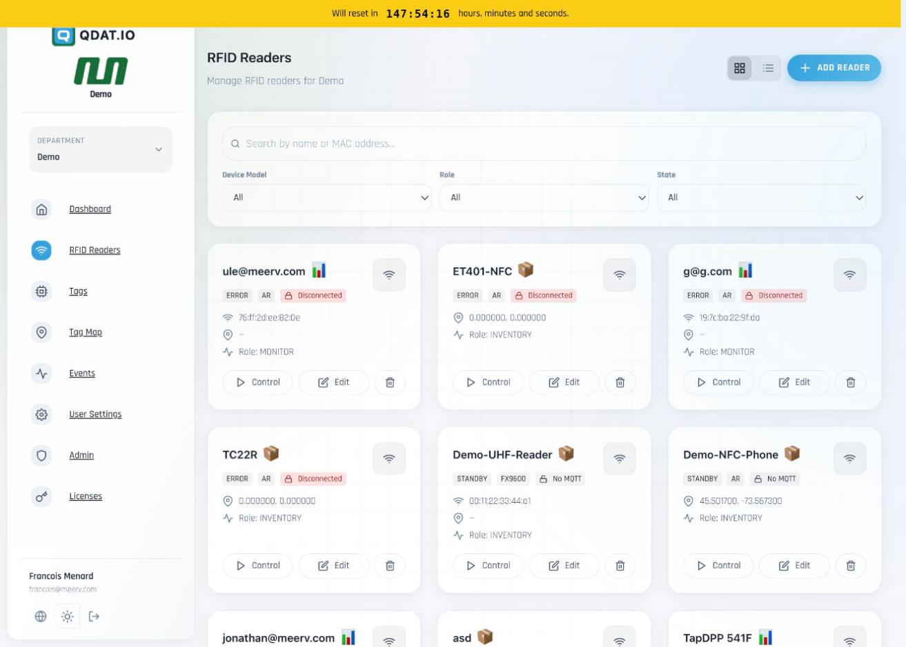Edit the ule@meerv.com reader
Viewport: 906px width, 647px height.
[x=334, y=383]
